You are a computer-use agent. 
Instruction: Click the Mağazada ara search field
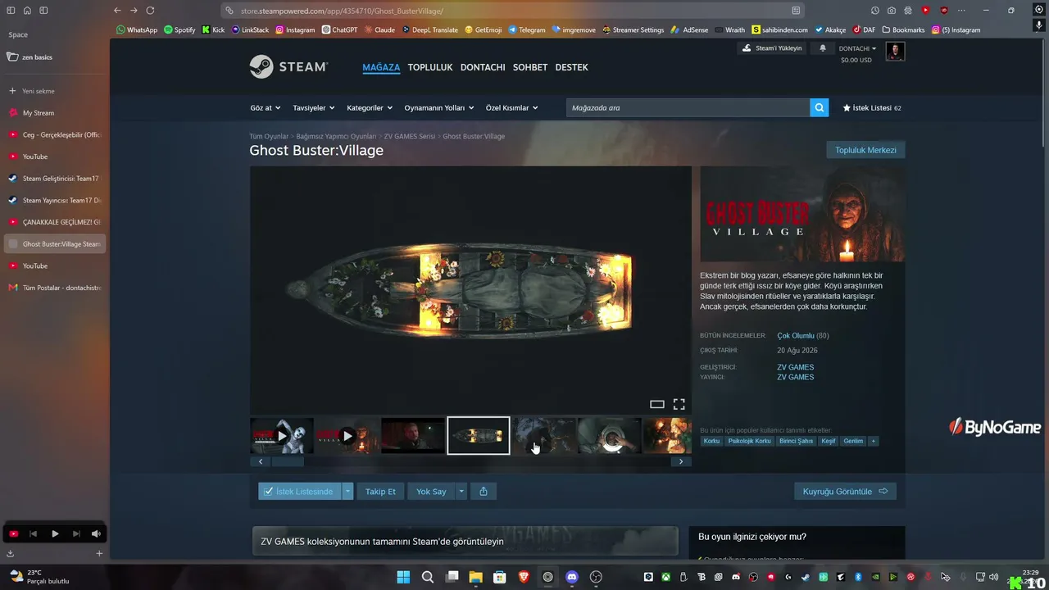[688, 107]
